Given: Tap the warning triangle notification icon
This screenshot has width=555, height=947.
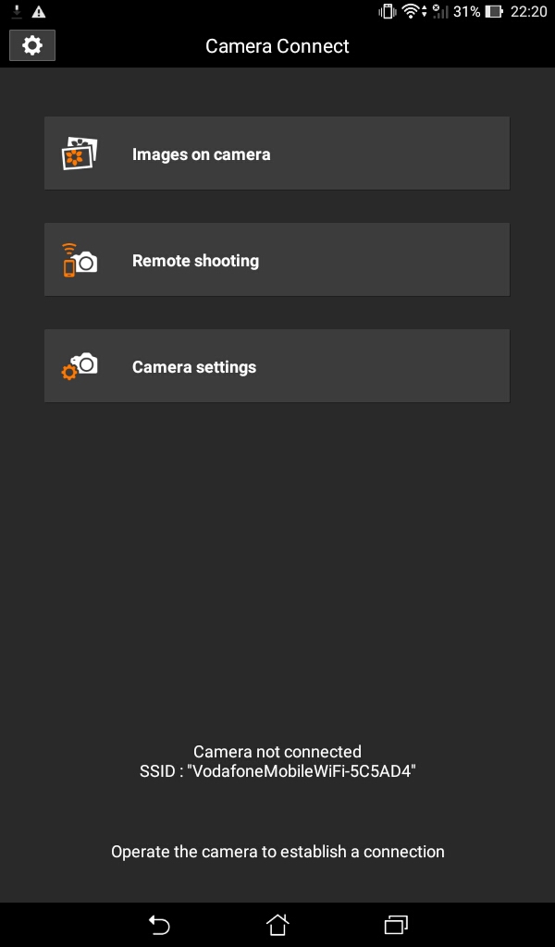Looking at the screenshot, I should coord(39,11).
